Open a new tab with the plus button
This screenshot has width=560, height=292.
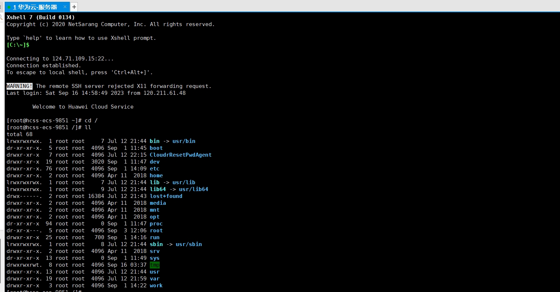coord(74,7)
